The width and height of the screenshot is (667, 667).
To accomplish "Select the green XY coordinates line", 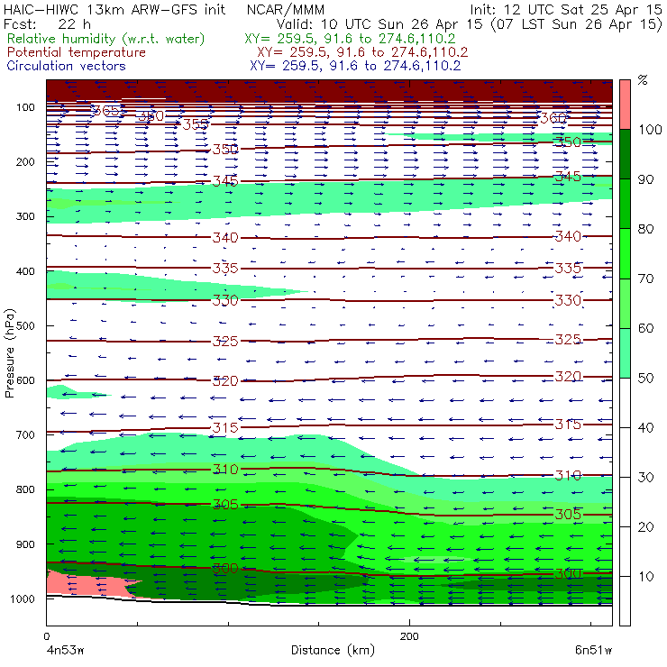I will point(350,39).
